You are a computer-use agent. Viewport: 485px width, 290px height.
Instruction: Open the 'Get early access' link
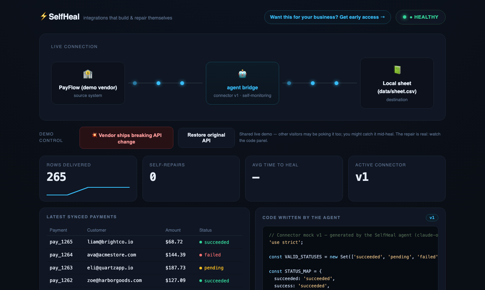click(327, 17)
